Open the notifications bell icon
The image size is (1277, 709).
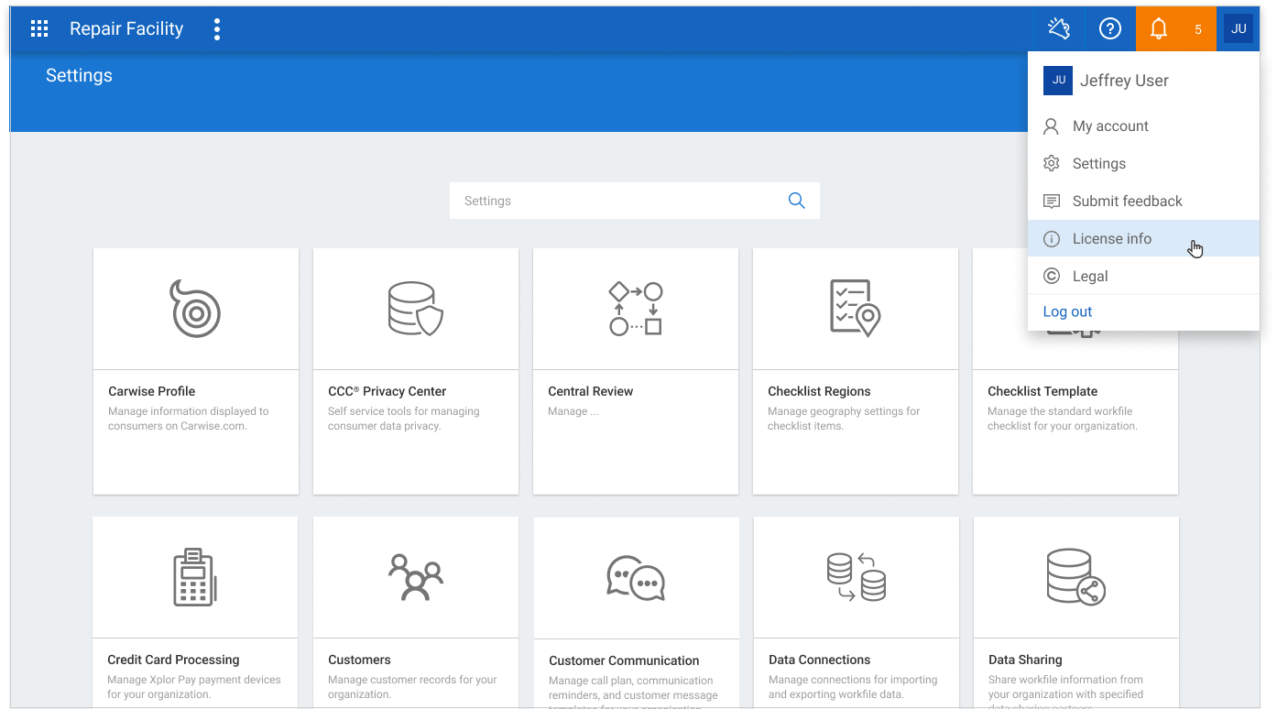(1159, 29)
